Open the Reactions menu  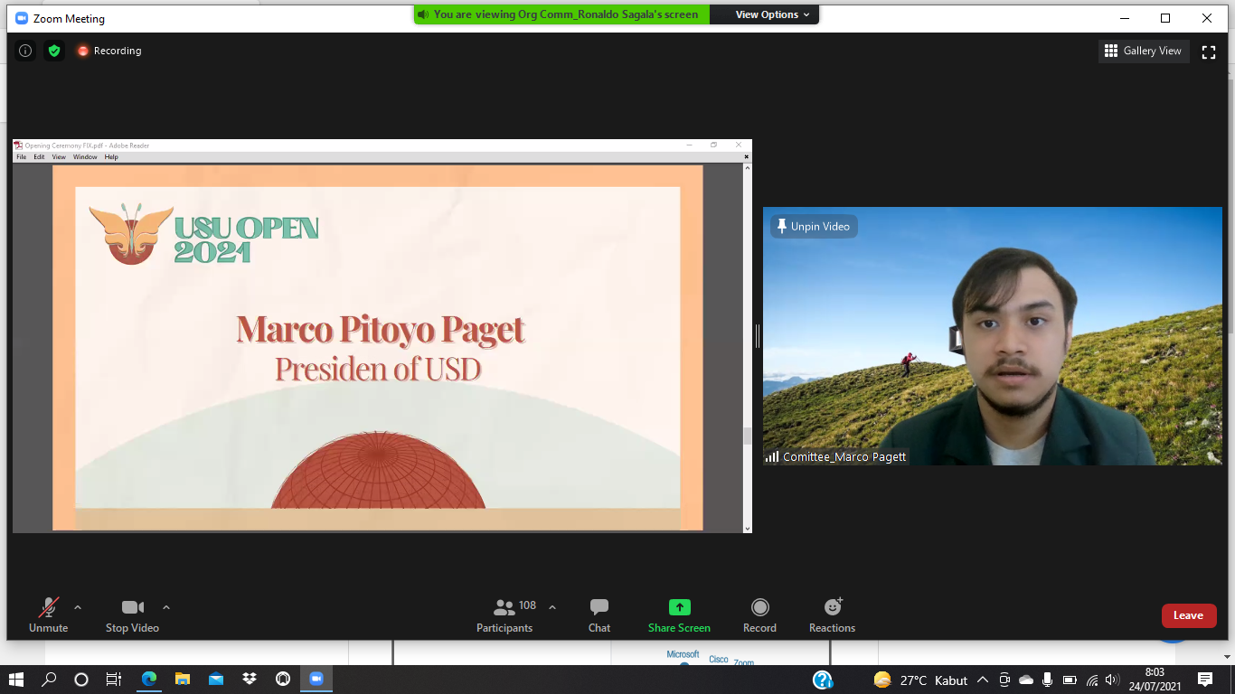[x=832, y=614]
